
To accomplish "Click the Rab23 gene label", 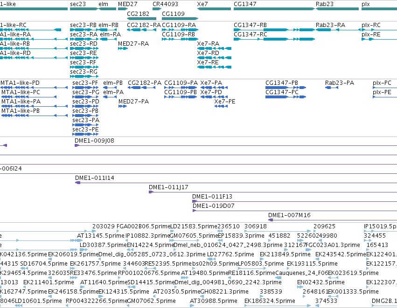I will (325, 4).
